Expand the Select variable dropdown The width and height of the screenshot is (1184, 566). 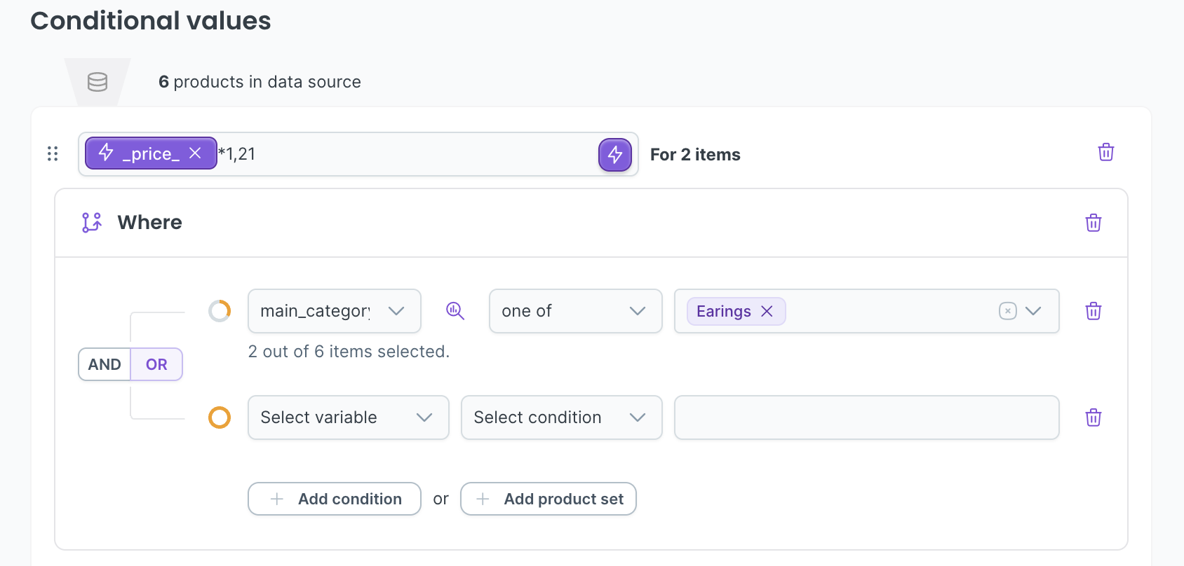[x=348, y=417]
